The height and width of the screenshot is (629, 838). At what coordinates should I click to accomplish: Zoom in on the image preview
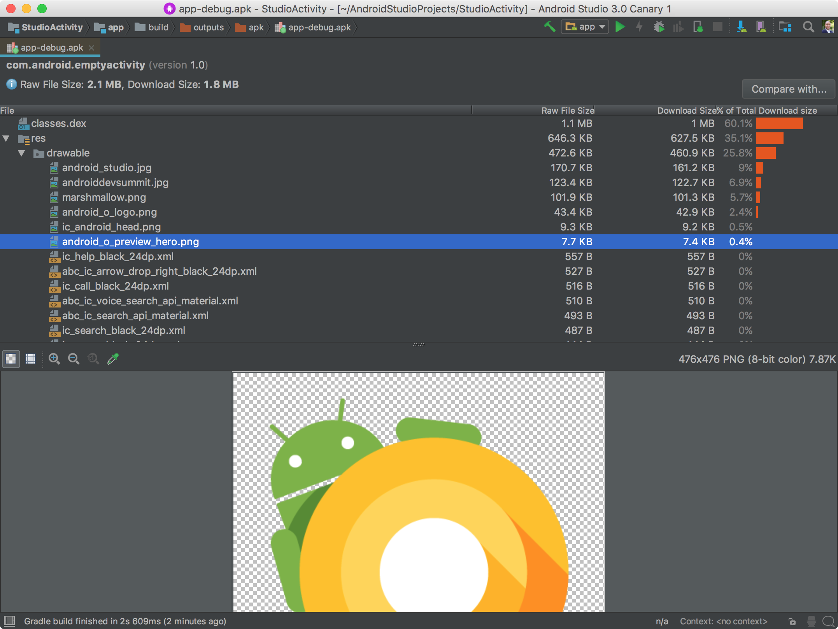[x=54, y=358]
